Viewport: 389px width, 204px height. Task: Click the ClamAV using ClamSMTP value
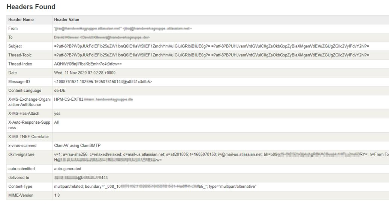click(x=77, y=145)
